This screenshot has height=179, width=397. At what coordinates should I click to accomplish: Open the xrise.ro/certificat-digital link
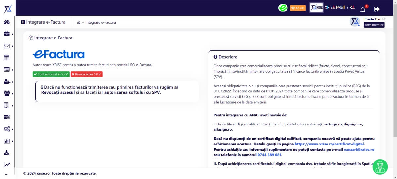[329, 144]
